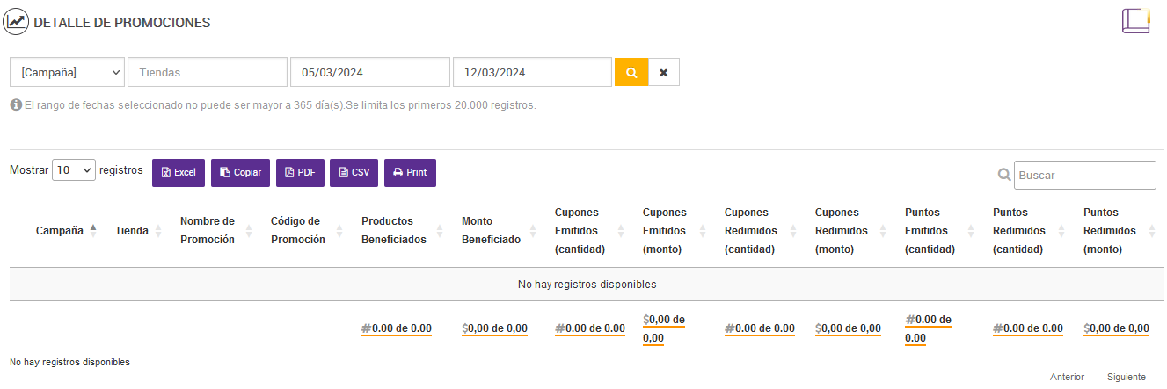1167x389 pixels.
Task: Click the chart icon beside Detalle de Promociones
Action: (16, 22)
